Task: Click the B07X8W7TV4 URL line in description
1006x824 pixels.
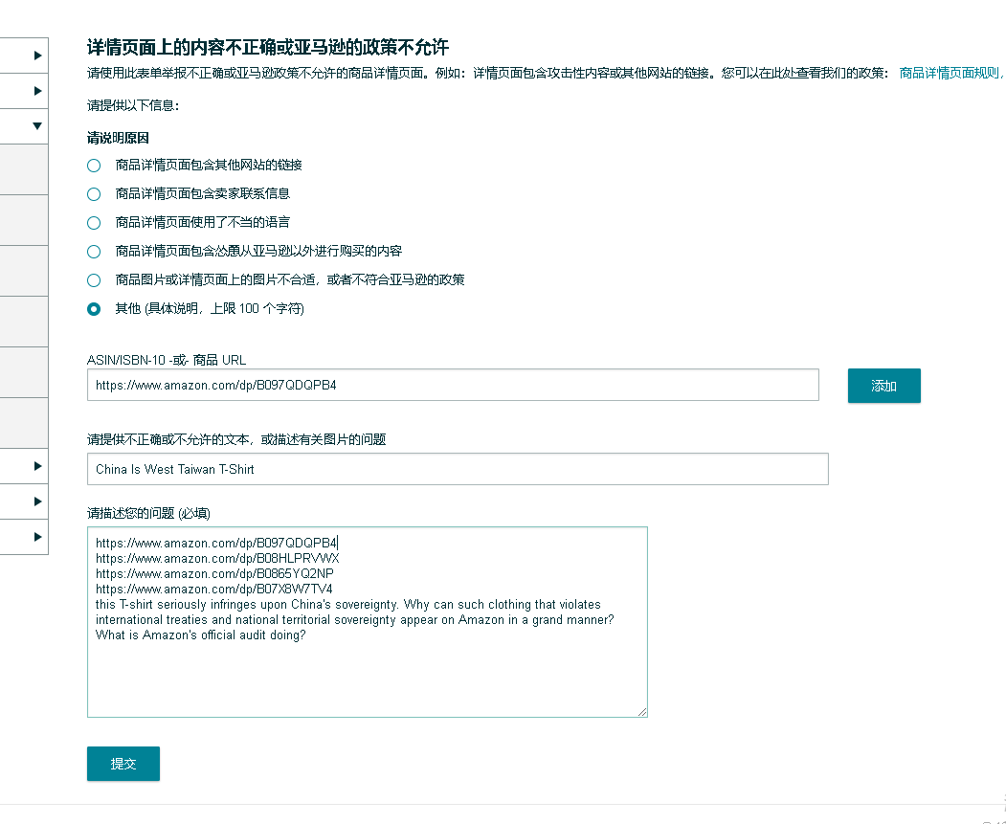Action: point(214,590)
